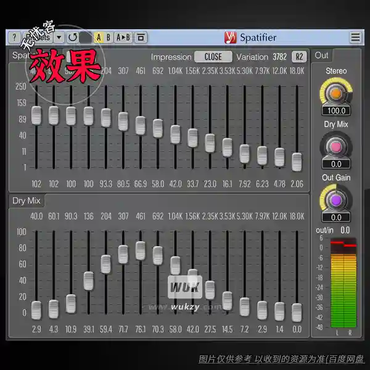Click the Variation 3782 value
This screenshot has width=370, height=370.
click(x=279, y=57)
